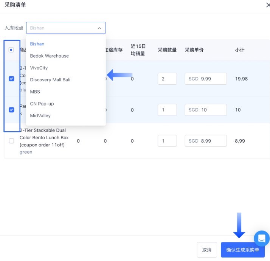Select MBS warehouse option

tap(35, 92)
